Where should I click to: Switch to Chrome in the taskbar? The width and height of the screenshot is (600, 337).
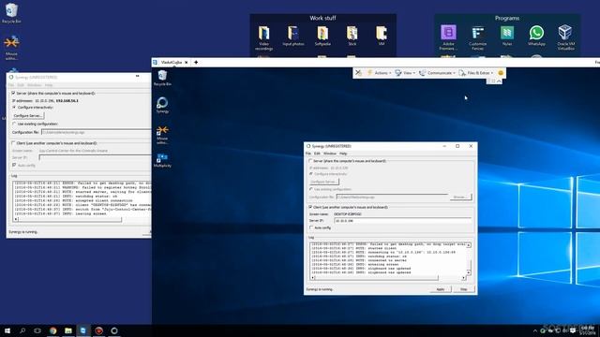52,330
